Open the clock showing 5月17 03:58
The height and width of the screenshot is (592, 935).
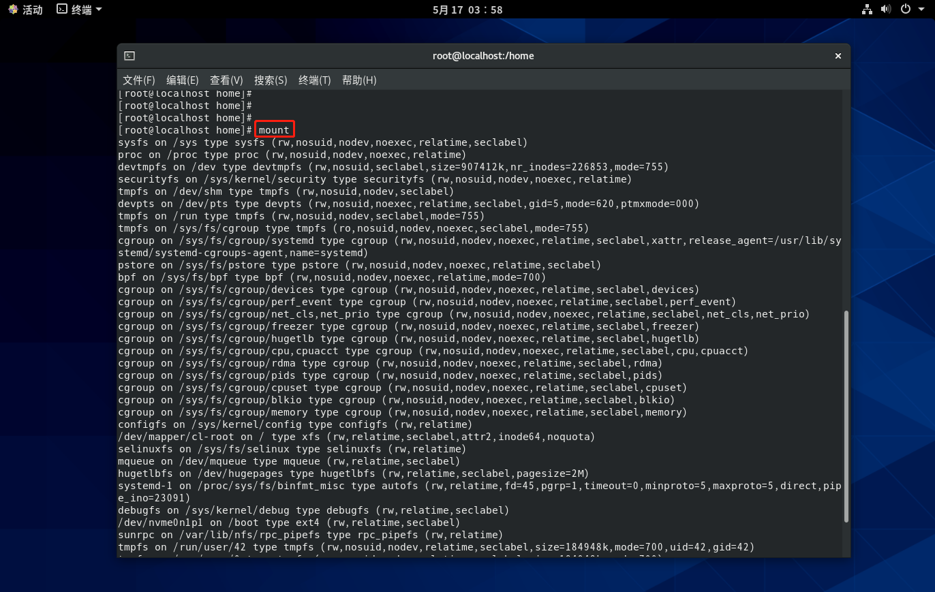pyautogui.click(x=467, y=10)
